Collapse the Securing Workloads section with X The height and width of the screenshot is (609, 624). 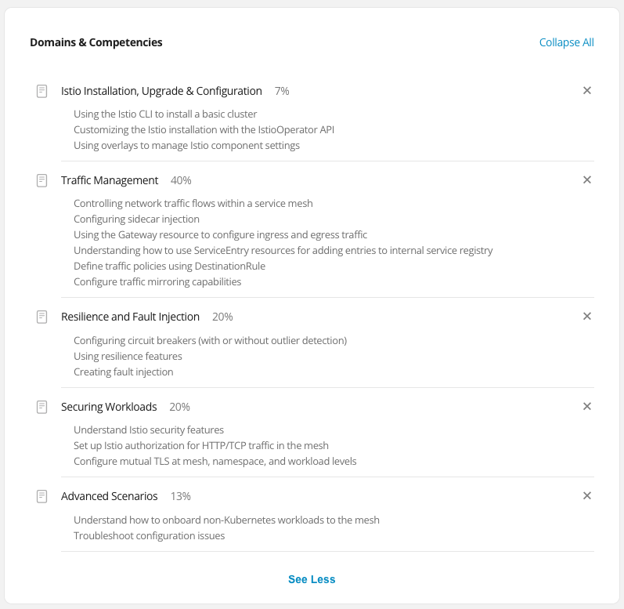click(587, 406)
